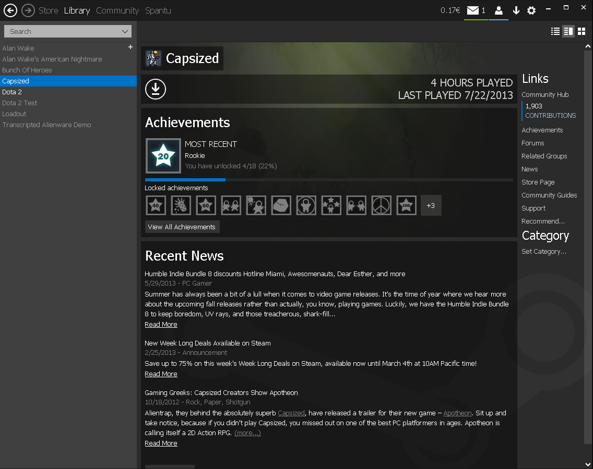This screenshot has height=469, width=593.
Task: Open Store Page link
Action: (x=538, y=182)
